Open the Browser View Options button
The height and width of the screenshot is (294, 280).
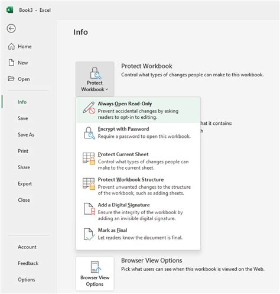coord(95,273)
